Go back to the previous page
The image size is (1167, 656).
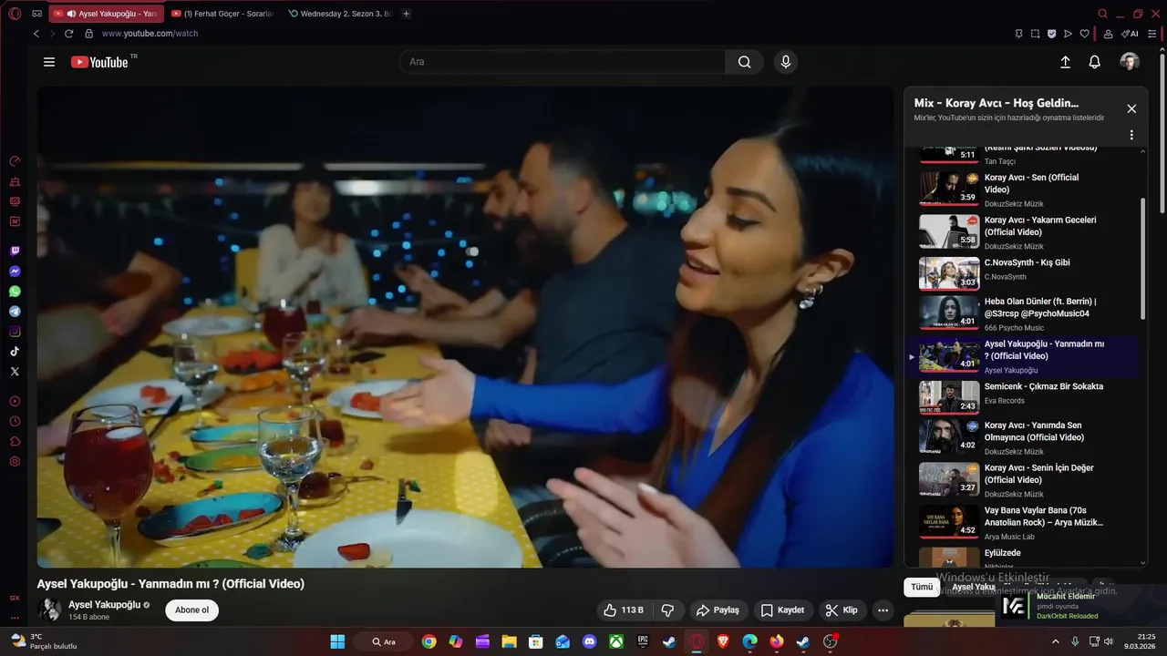tap(36, 34)
